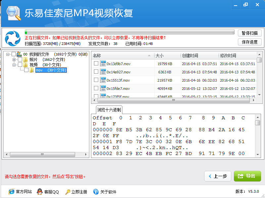The height and width of the screenshot is (198, 265).
Task: Click the green scan progress bar
Action: click(130, 32)
